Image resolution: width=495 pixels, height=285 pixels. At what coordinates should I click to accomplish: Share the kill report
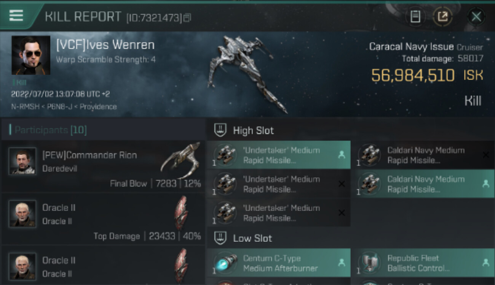point(443,17)
